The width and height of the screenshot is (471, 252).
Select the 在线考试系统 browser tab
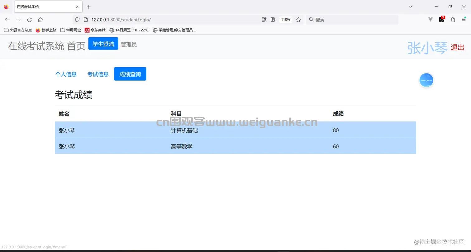point(48,7)
